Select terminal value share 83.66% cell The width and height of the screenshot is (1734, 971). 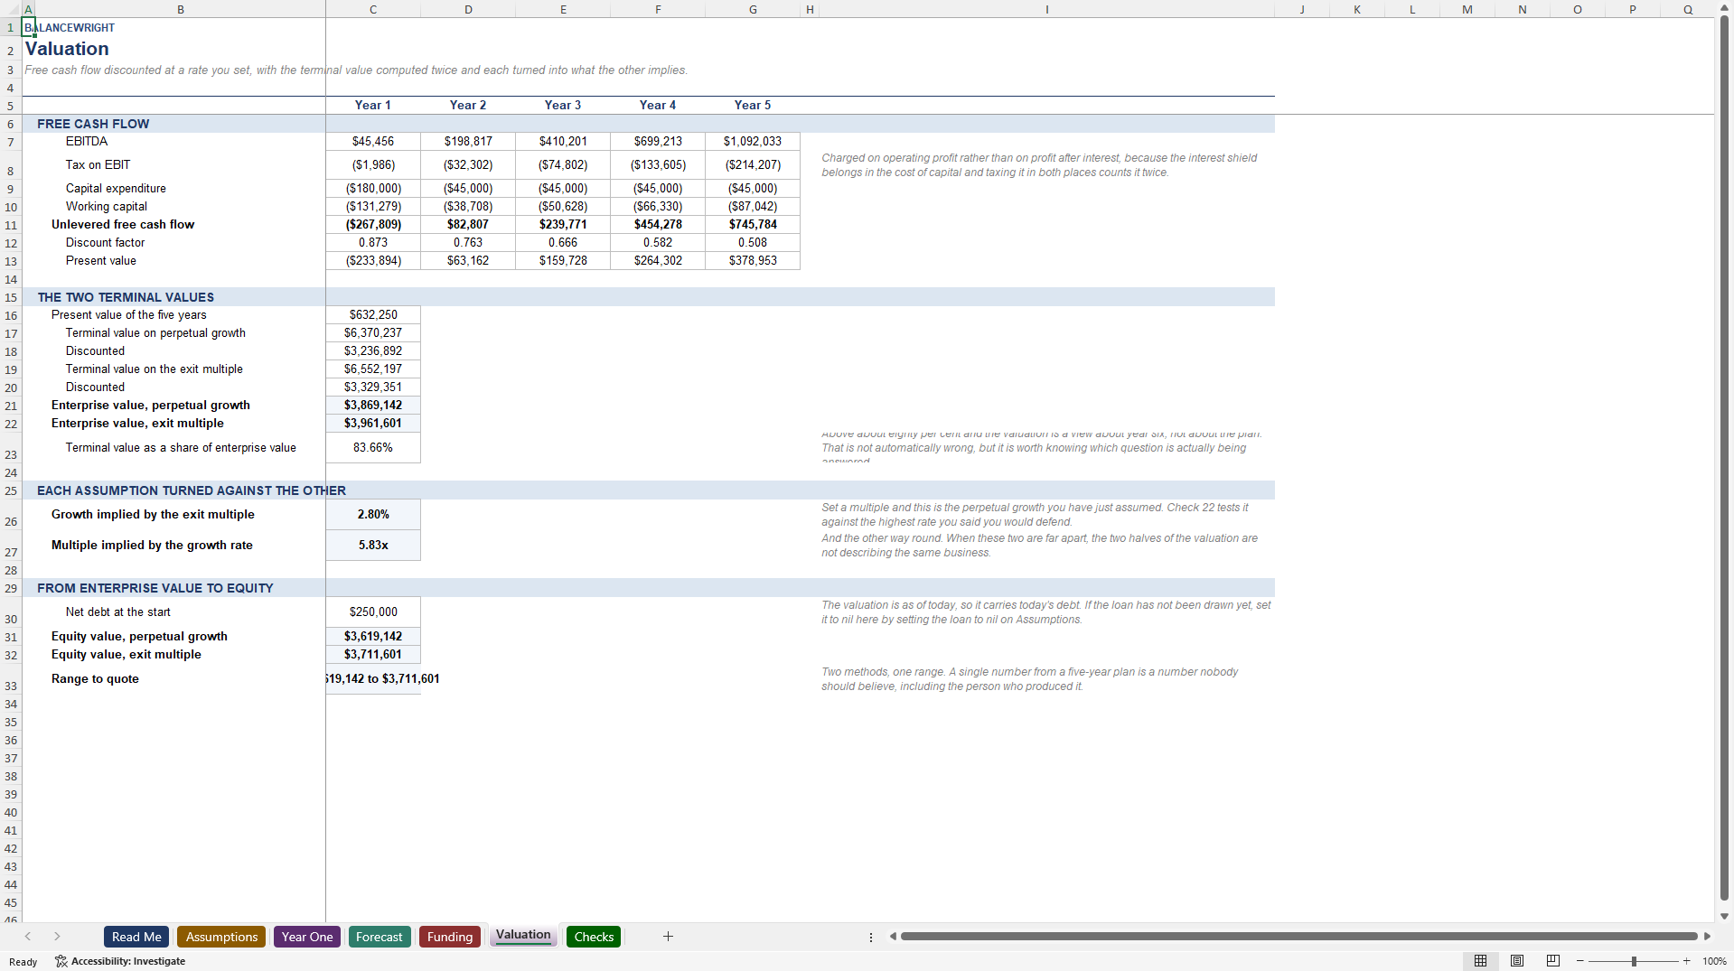tap(373, 448)
